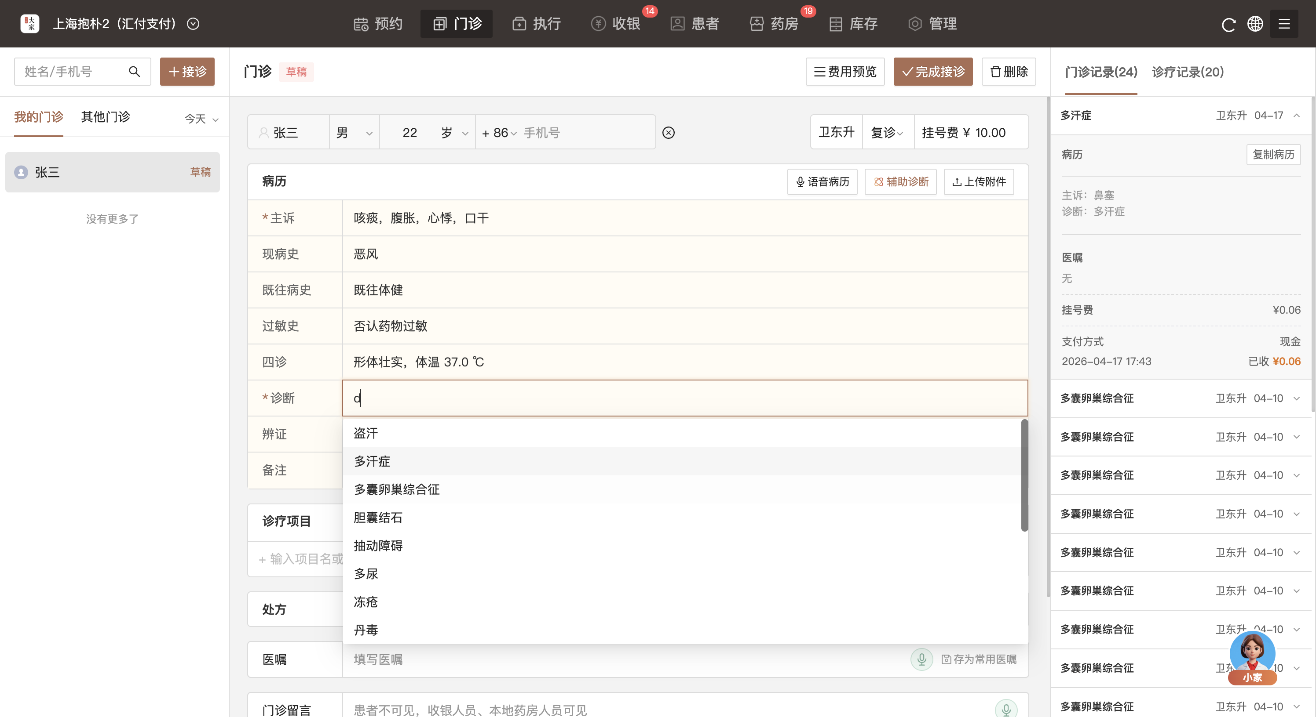This screenshot has width=1316, height=717.
Task: Click the 完成接诊 button
Action: 933,72
